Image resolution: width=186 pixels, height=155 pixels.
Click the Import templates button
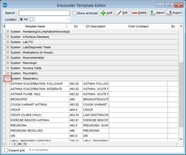tap(157, 13)
